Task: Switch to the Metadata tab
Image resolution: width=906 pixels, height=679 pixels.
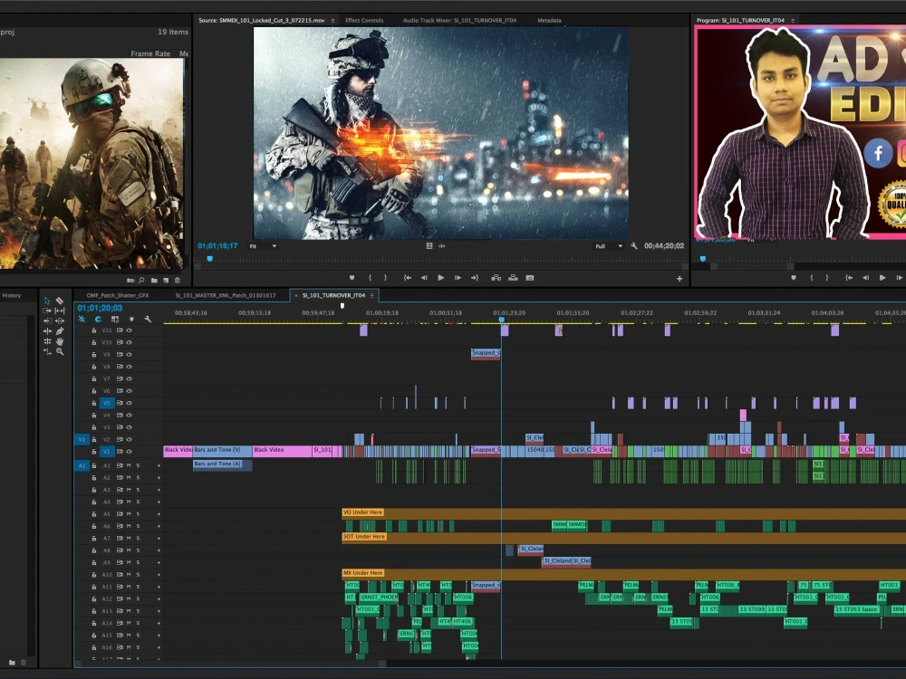Action: coord(550,20)
